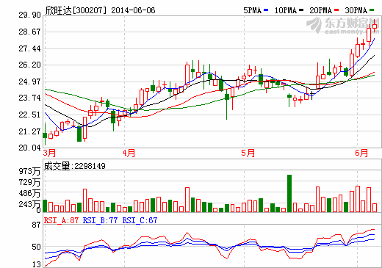Click the date 2014-06-06 in the title
Screen dimensions: 382x268
pyautogui.click(x=133, y=10)
